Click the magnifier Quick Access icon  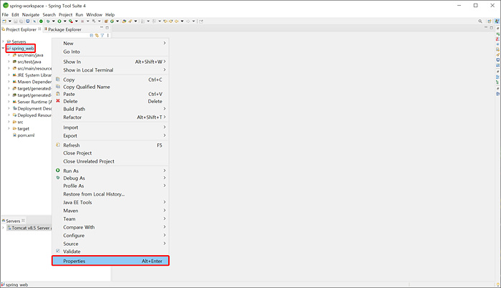[480, 21]
